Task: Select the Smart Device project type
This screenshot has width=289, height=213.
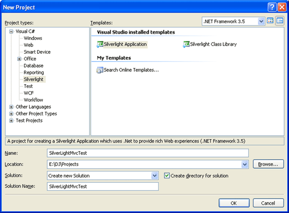Action: (x=37, y=52)
